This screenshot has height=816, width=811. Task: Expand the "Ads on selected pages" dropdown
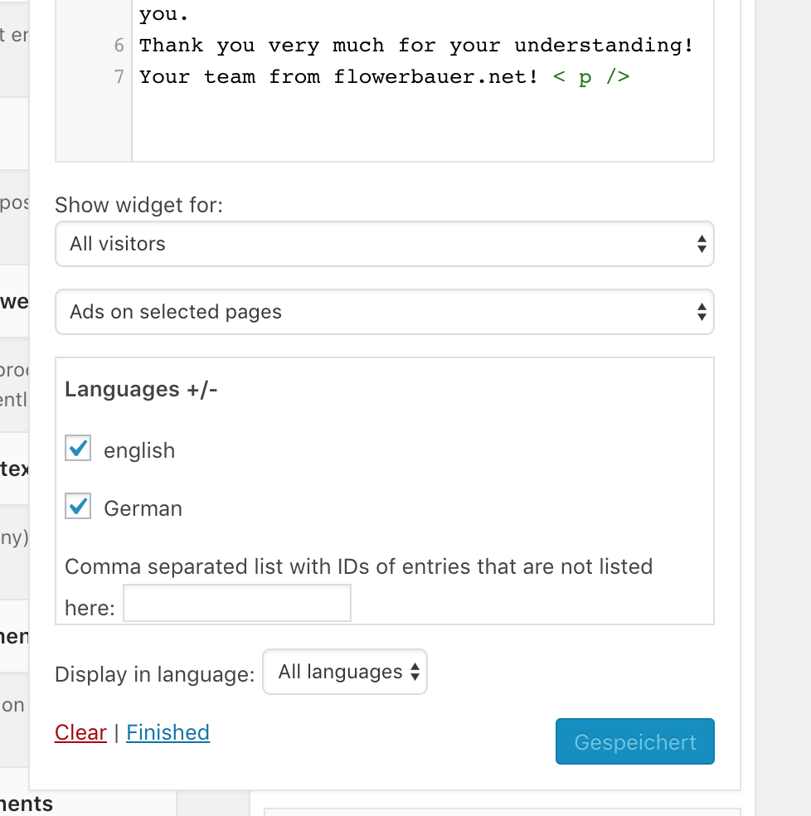384,312
